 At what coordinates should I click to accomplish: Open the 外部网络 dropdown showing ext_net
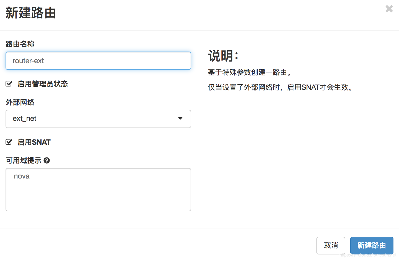[98, 119]
